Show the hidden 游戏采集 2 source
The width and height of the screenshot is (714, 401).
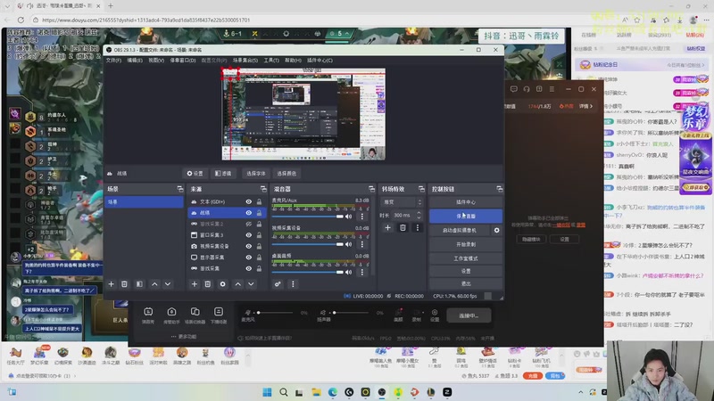pos(249,225)
